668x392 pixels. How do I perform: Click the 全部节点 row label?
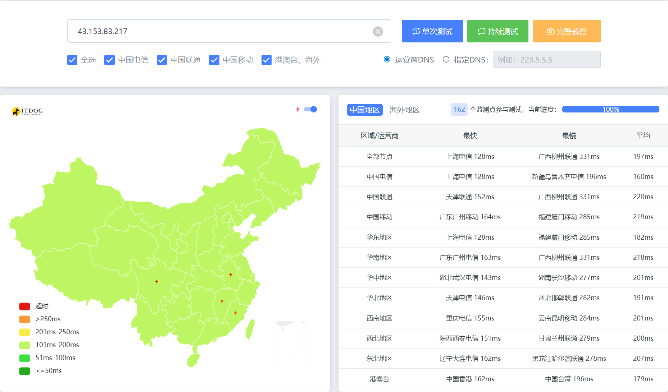tap(380, 157)
